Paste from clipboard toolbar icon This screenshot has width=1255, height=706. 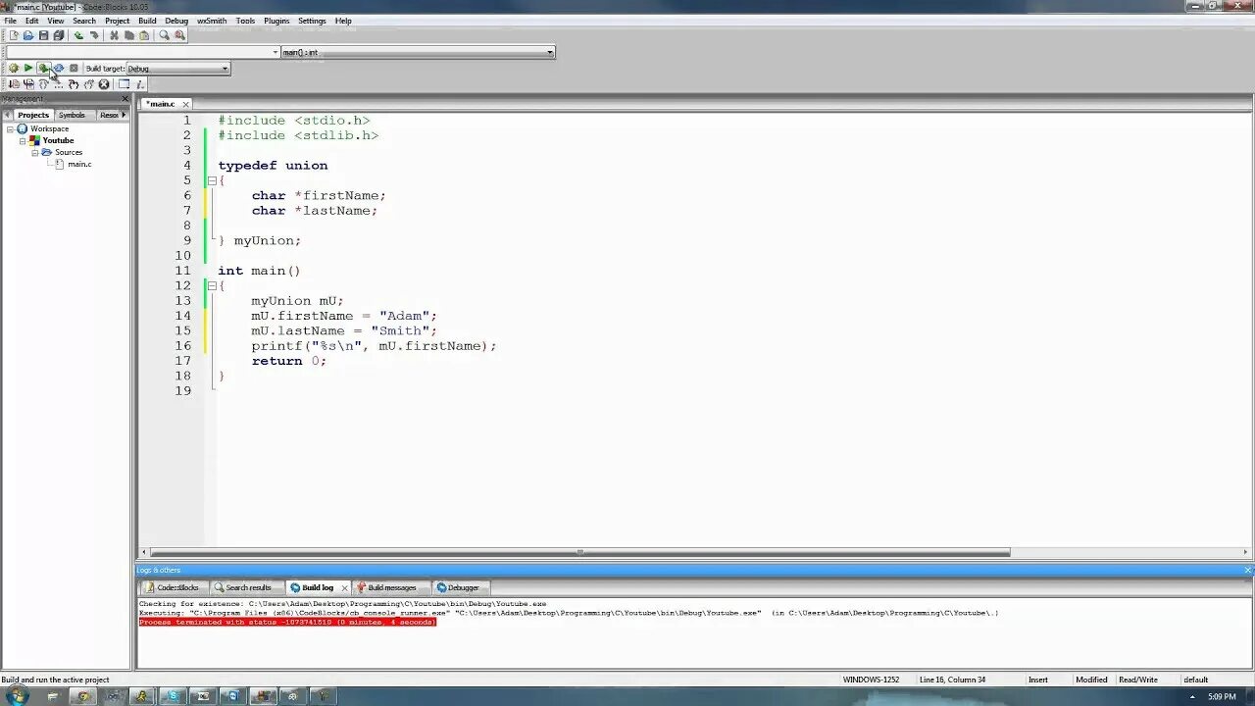click(x=144, y=35)
